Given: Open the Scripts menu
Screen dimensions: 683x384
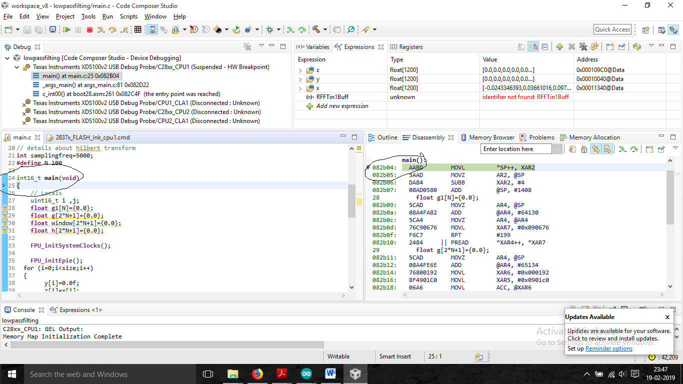Looking at the screenshot, I should point(128,16).
